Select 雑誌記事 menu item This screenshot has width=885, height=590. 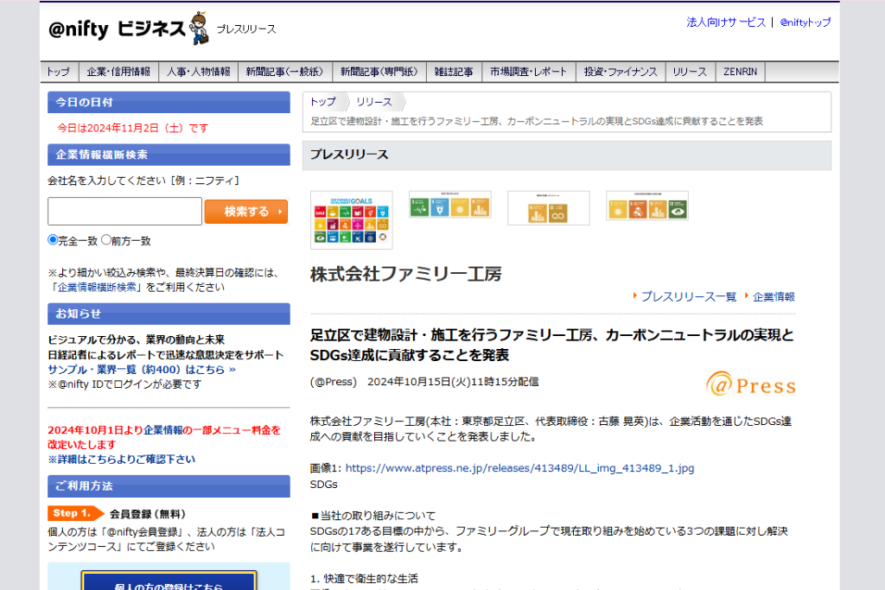(x=454, y=72)
